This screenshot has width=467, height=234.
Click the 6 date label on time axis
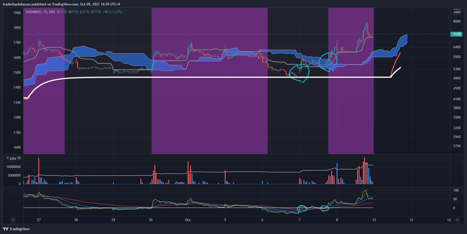click(262, 220)
